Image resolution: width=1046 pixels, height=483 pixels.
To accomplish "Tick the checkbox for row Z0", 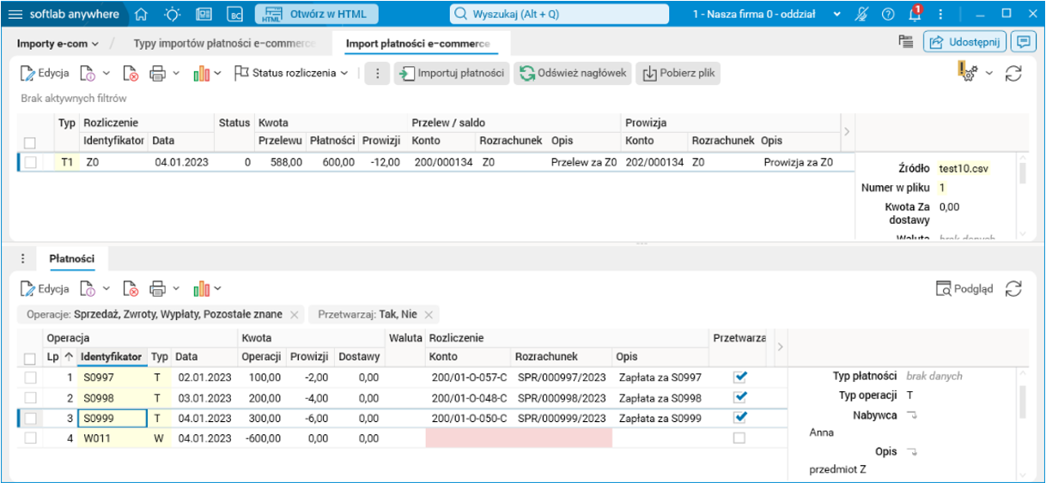I will 30,162.
